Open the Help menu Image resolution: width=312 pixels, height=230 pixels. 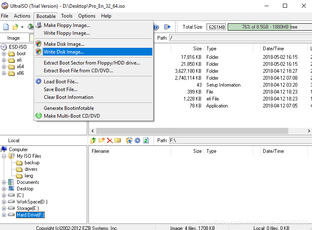[106, 16]
